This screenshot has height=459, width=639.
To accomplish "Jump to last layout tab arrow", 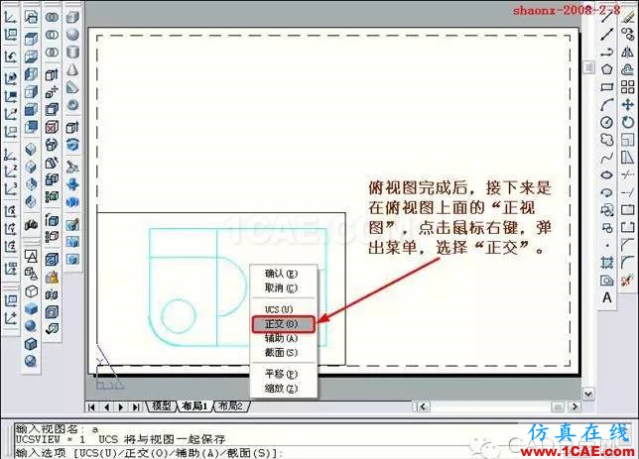I will point(136,406).
